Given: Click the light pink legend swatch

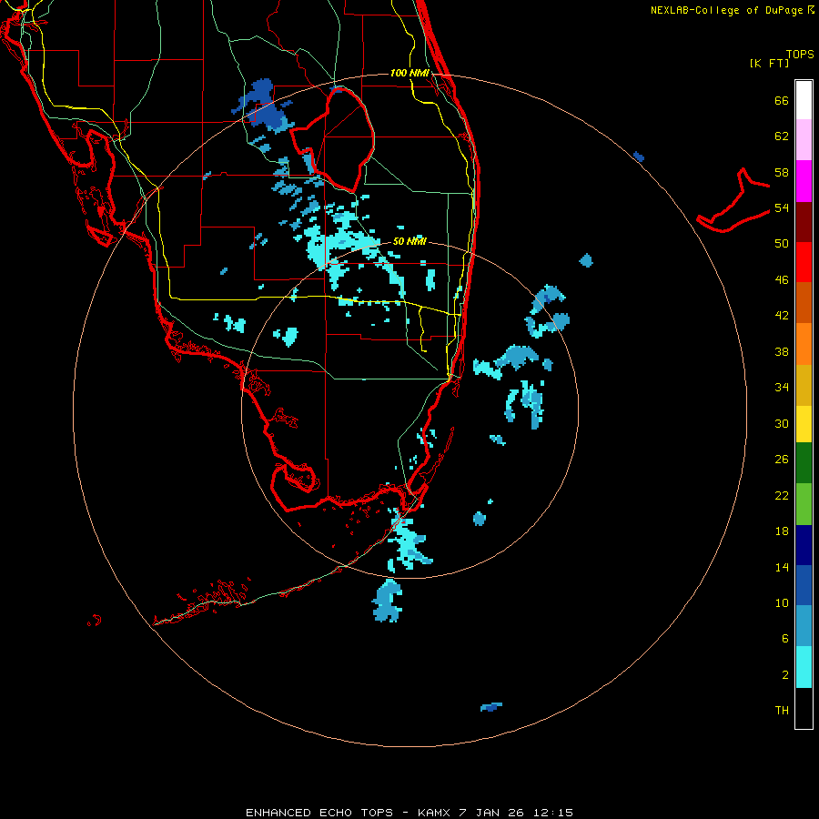Looking at the screenshot, I should tap(804, 139).
